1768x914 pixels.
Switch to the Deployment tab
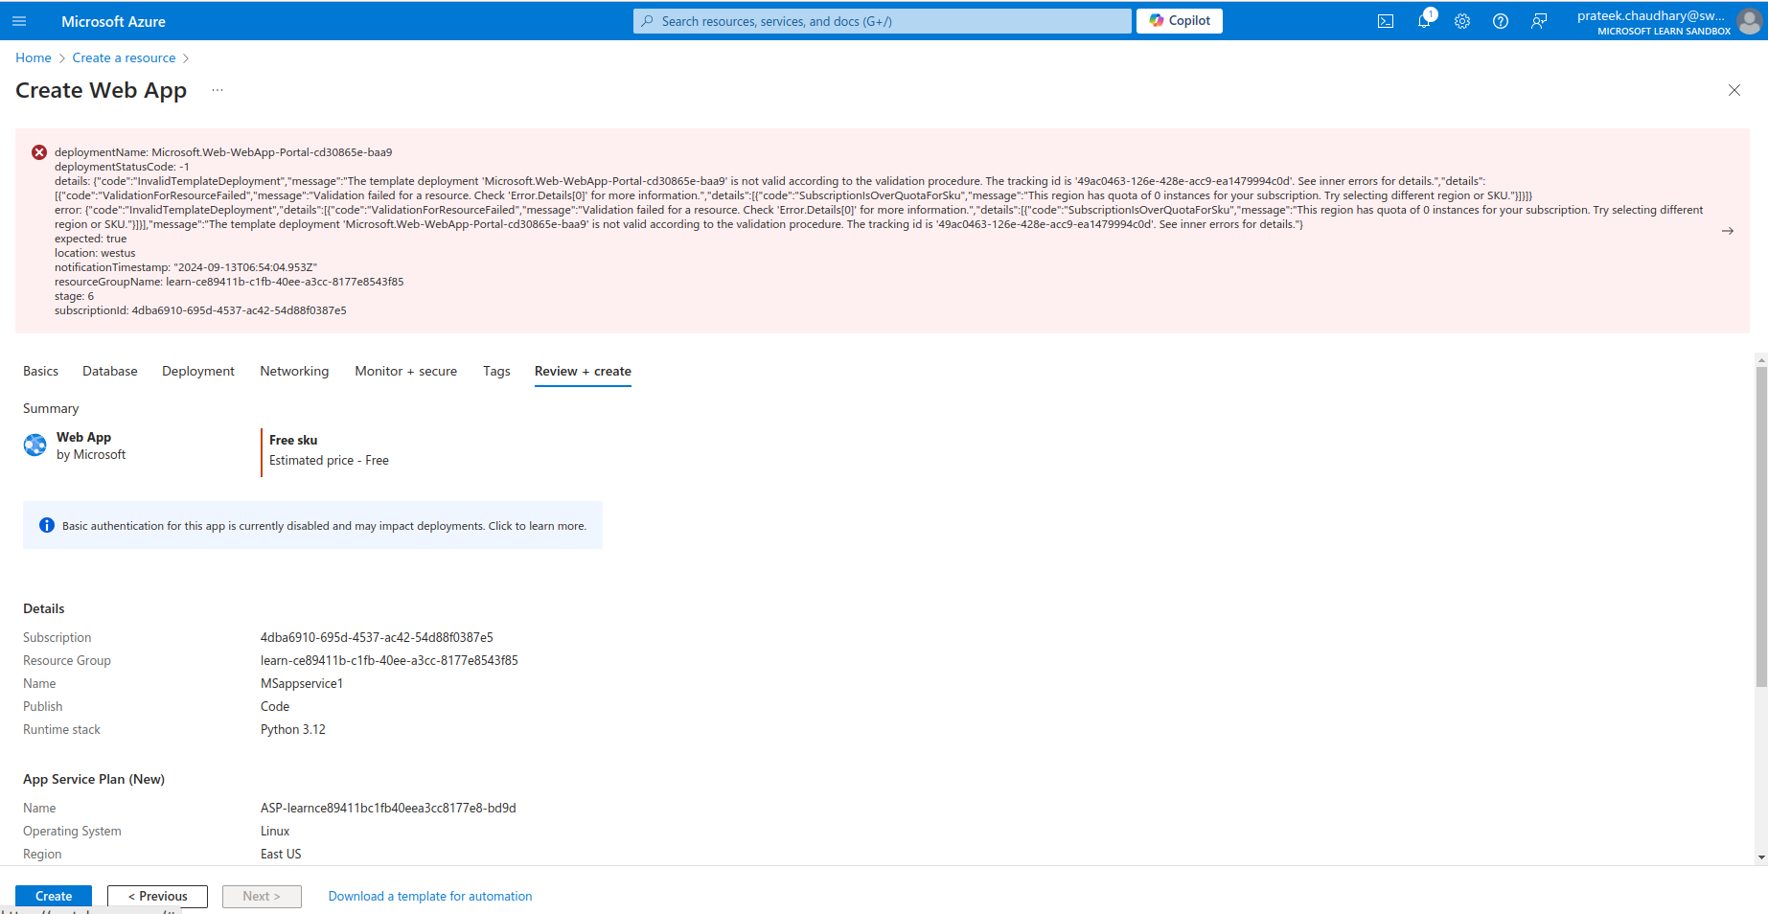pyautogui.click(x=198, y=371)
